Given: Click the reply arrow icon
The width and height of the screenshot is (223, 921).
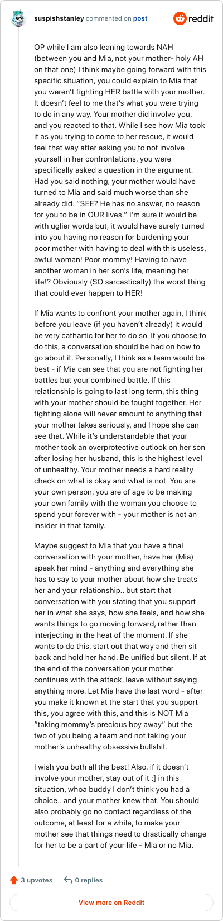Looking at the screenshot, I should [68, 880].
